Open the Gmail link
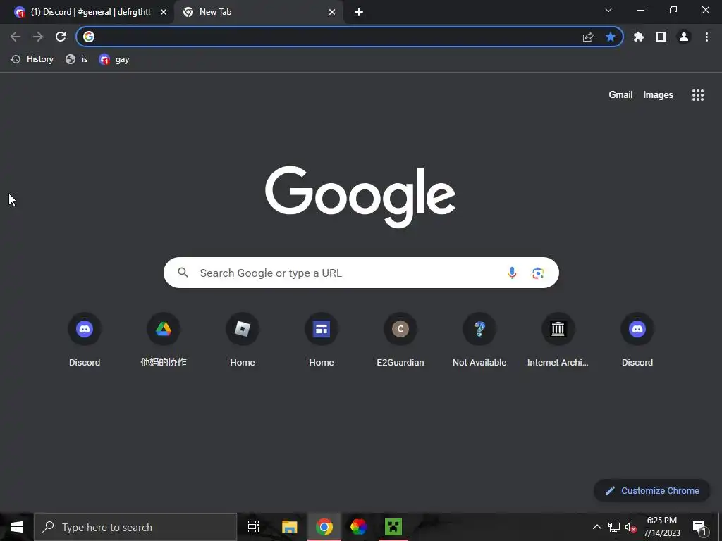Screen dimensions: 722x541 pyautogui.click(x=620, y=95)
